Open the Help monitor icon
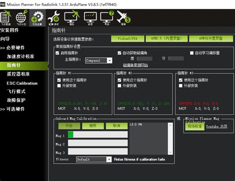 click(107, 18)
